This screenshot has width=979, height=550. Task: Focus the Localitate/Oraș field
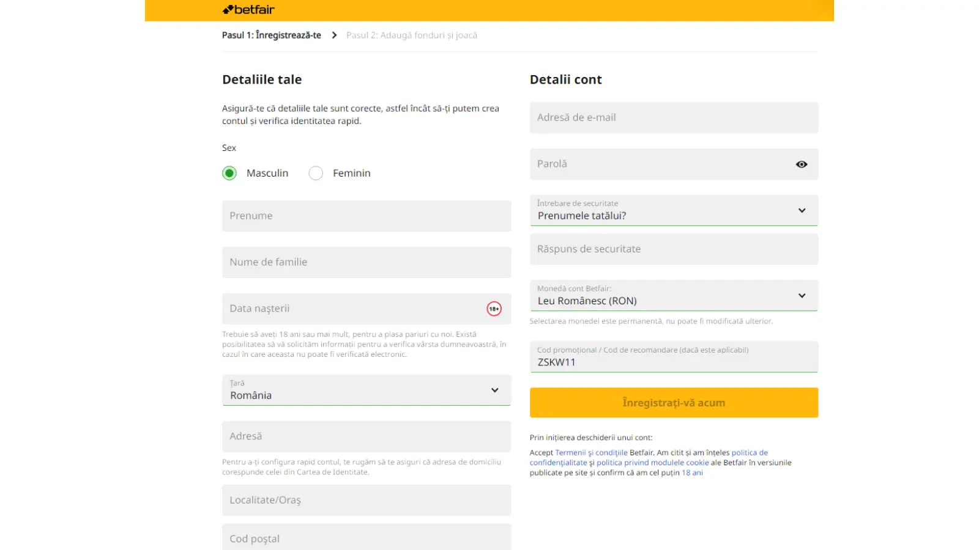click(367, 500)
